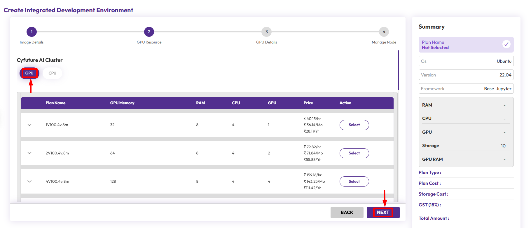
Task: Click step 4 Manage Node circle
Action: click(x=384, y=32)
